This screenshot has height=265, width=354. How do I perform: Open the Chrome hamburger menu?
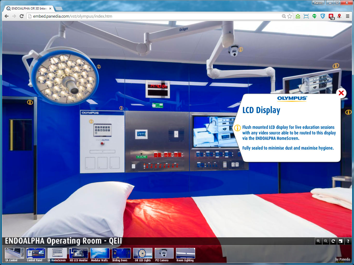(x=348, y=16)
